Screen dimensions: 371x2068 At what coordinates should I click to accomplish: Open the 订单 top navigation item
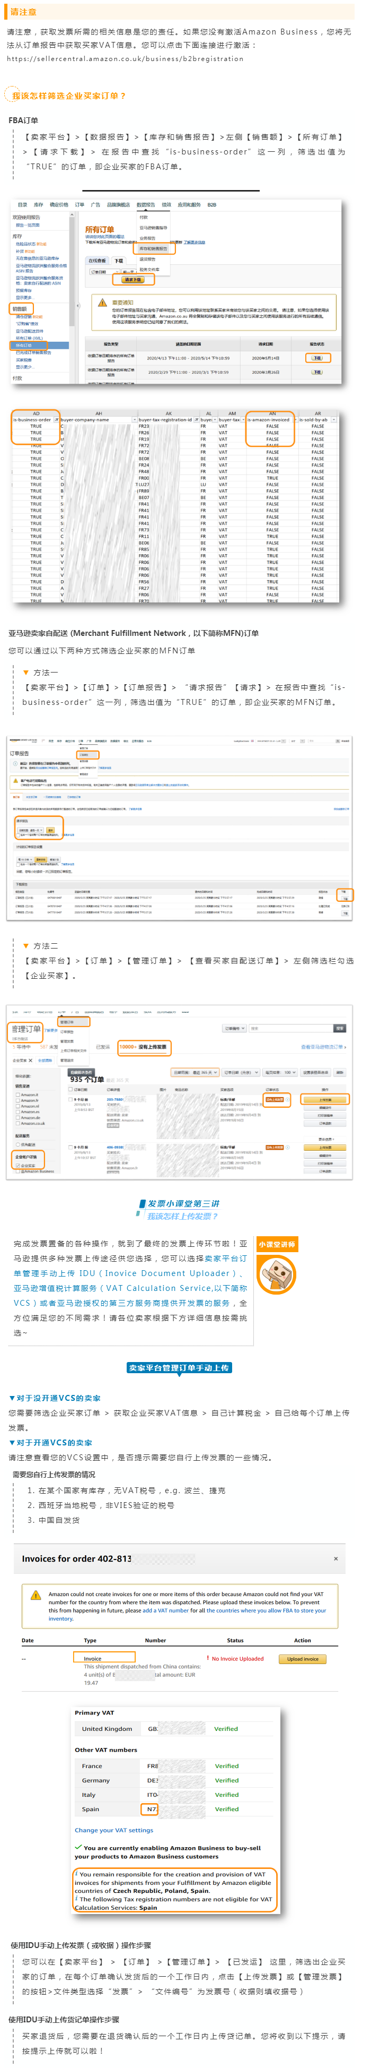(79, 205)
